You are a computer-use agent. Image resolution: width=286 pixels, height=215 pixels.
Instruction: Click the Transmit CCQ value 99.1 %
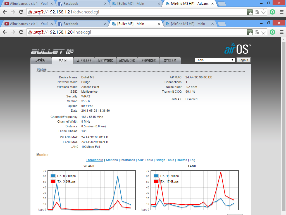pos(190,92)
